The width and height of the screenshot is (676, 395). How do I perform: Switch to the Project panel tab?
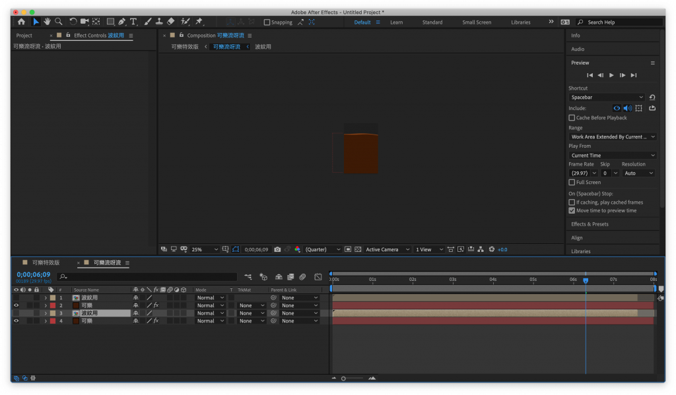coord(24,36)
